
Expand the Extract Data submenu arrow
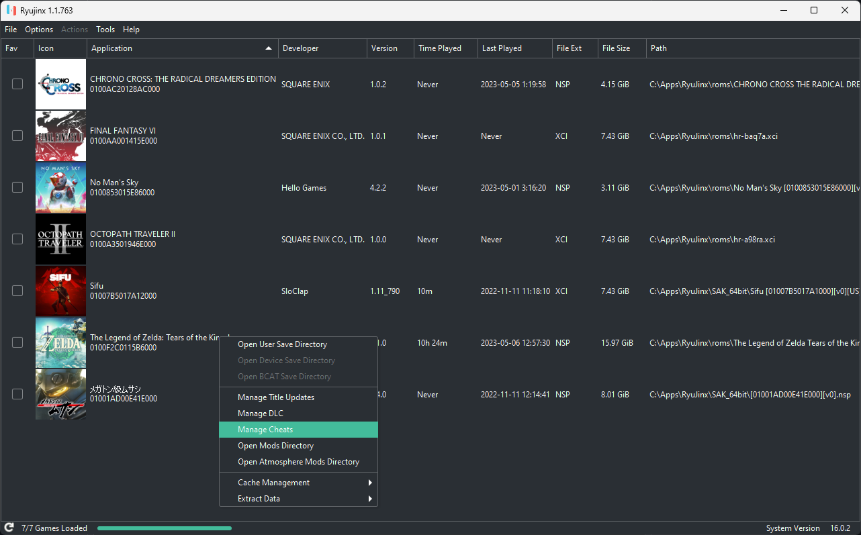point(370,499)
